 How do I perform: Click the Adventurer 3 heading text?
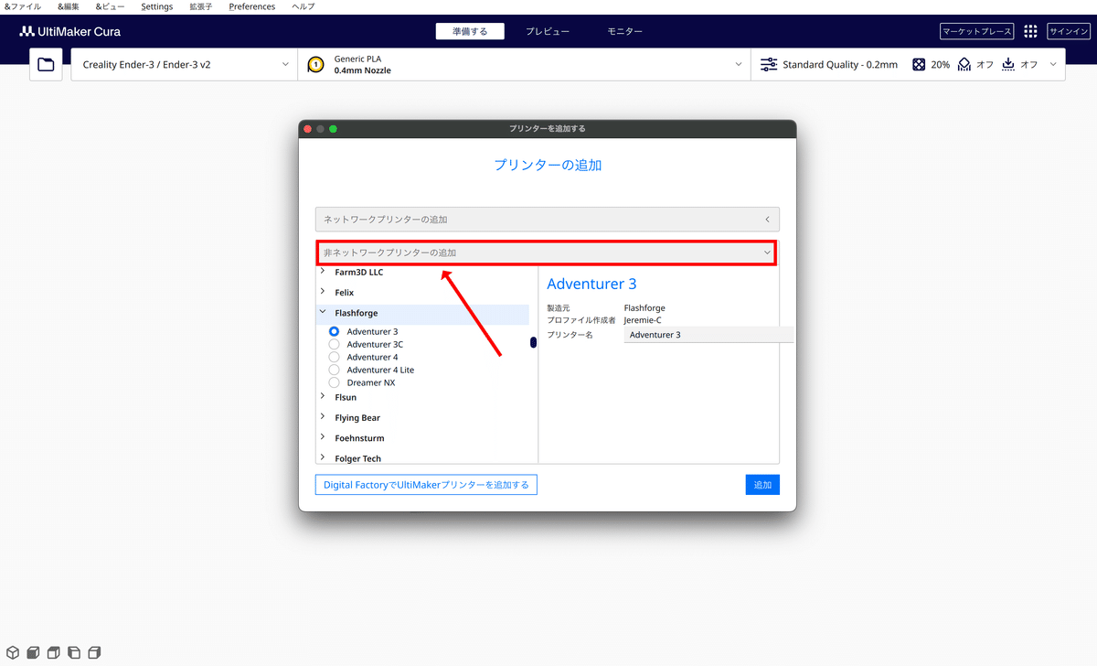[591, 284]
